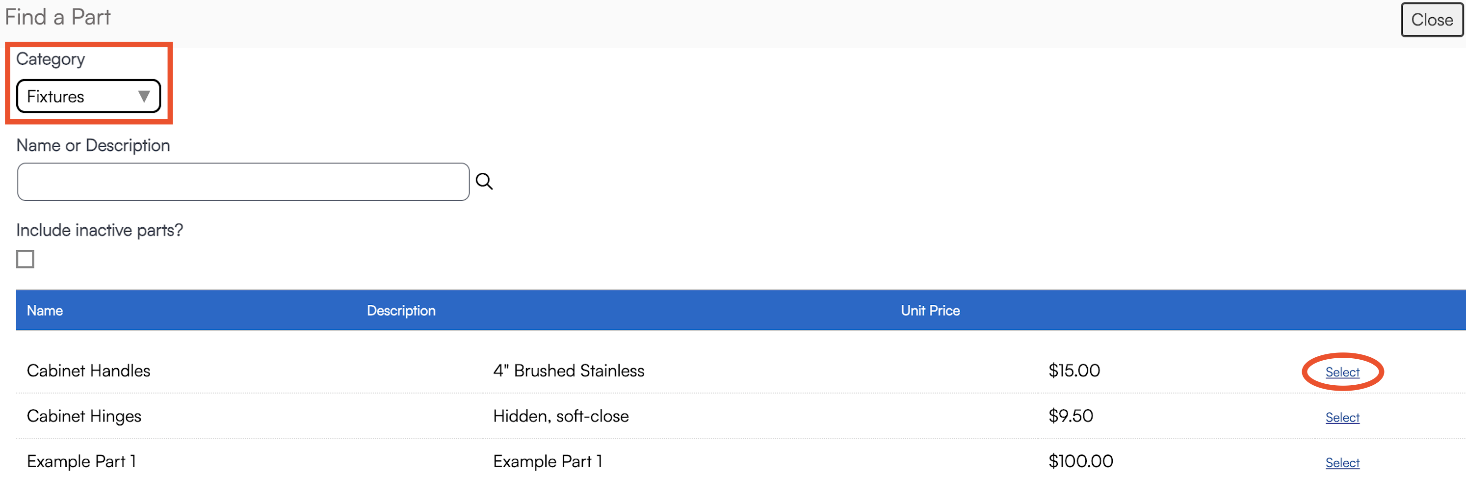The image size is (1466, 478).
Task: Click the Description column header
Action: 401,311
